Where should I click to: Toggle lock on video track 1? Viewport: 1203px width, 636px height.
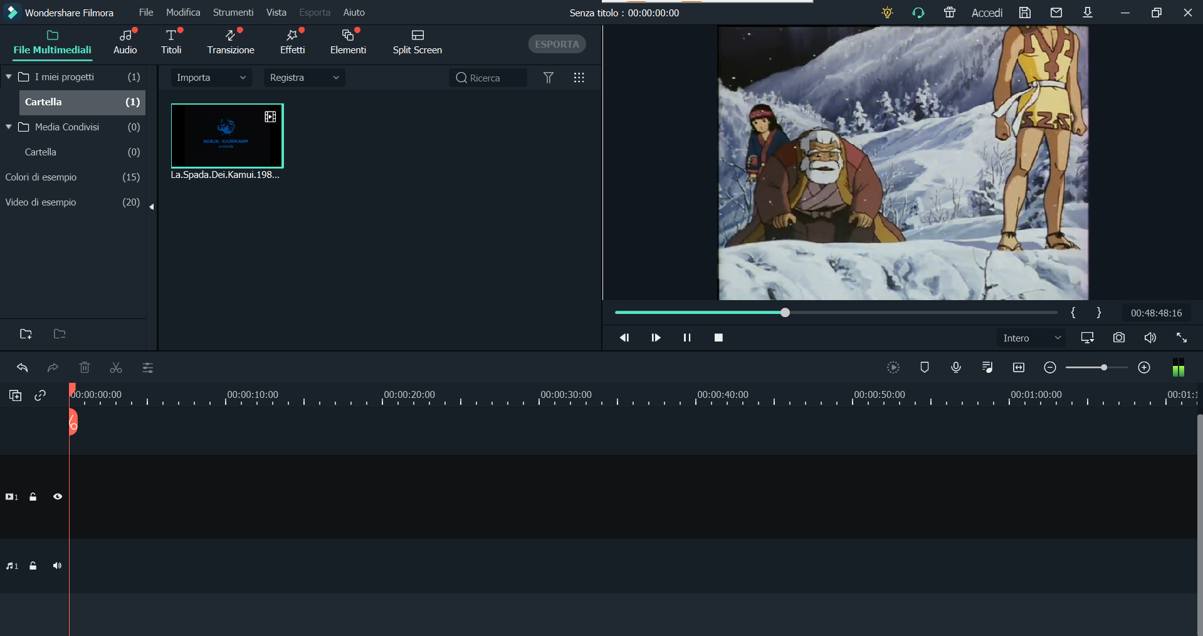click(x=33, y=497)
